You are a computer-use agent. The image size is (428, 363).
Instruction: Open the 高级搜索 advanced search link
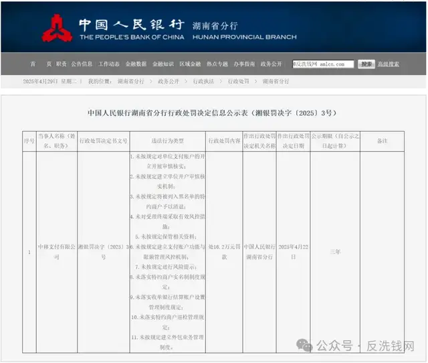(x=388, y=64)
